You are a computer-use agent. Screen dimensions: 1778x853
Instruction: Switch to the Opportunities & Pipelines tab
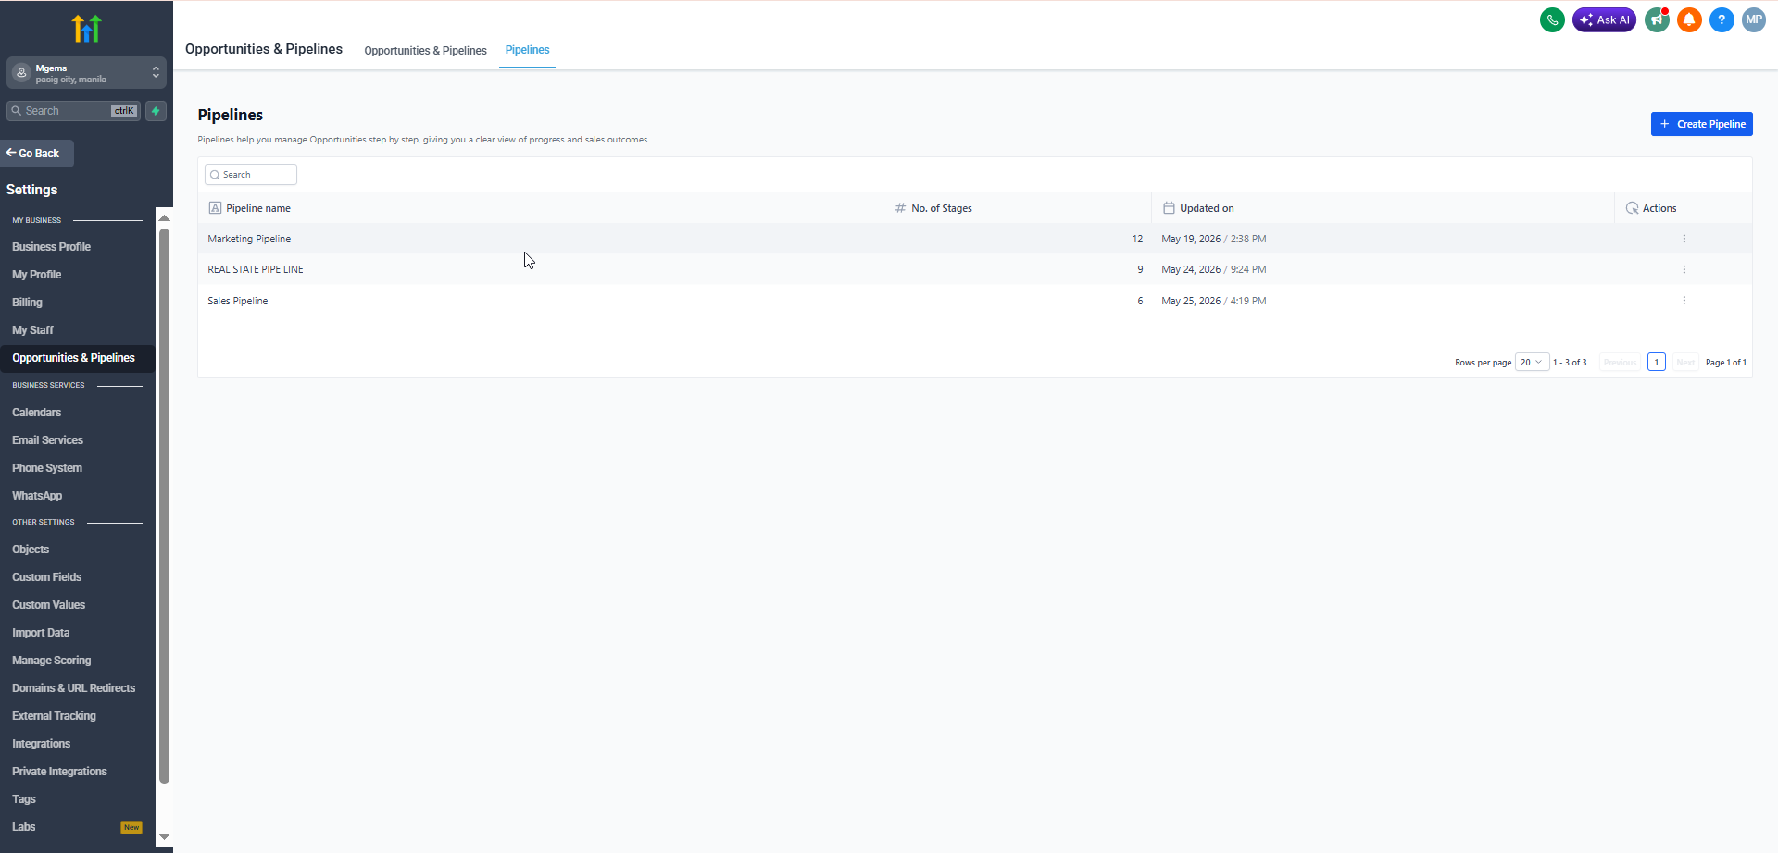[425, 51]
